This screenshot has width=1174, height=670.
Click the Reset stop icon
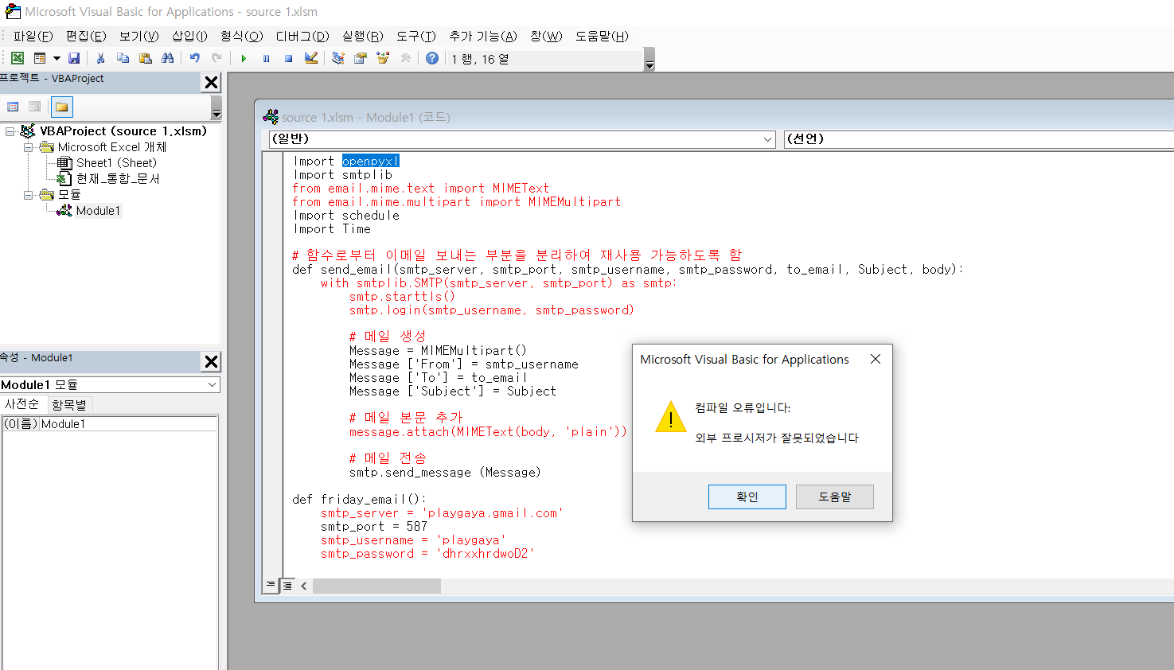[288, 58]
